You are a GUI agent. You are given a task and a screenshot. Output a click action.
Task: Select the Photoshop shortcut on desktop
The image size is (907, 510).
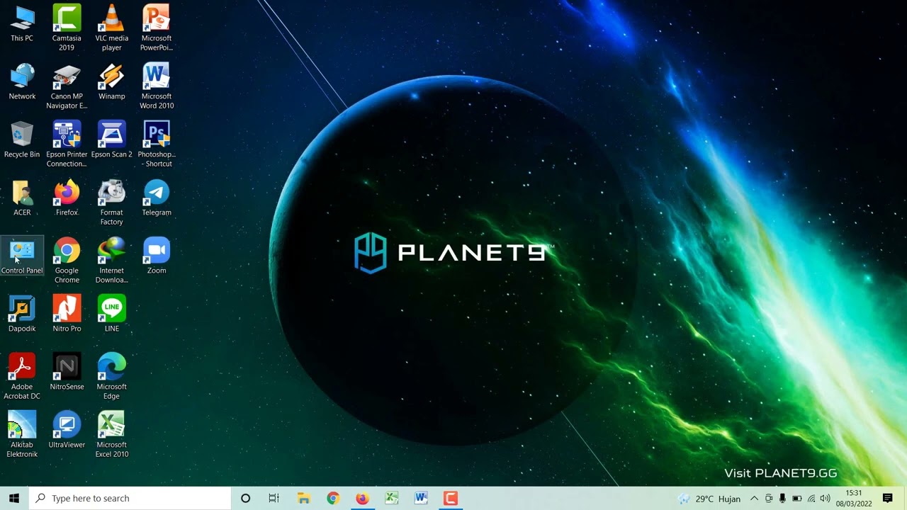157,144
